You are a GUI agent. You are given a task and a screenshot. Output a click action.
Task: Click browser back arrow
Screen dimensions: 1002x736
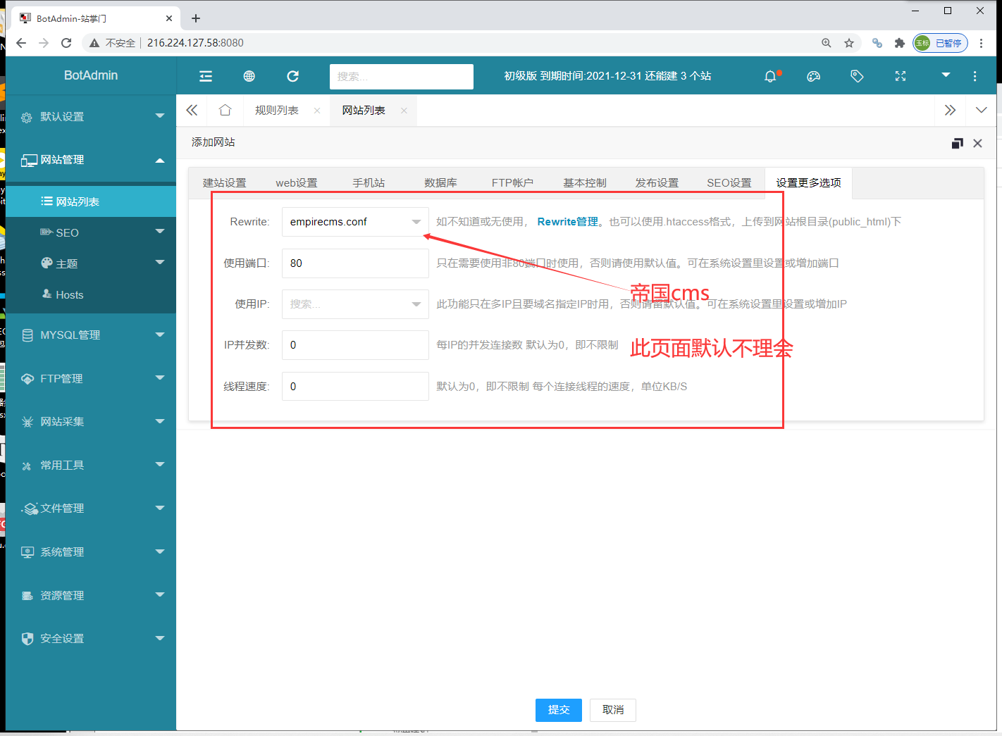[21, 43]
